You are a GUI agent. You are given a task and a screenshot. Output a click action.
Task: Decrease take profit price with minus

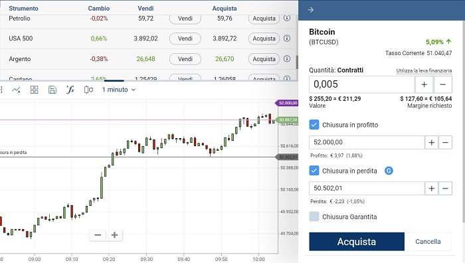click(x=445, y=143)
